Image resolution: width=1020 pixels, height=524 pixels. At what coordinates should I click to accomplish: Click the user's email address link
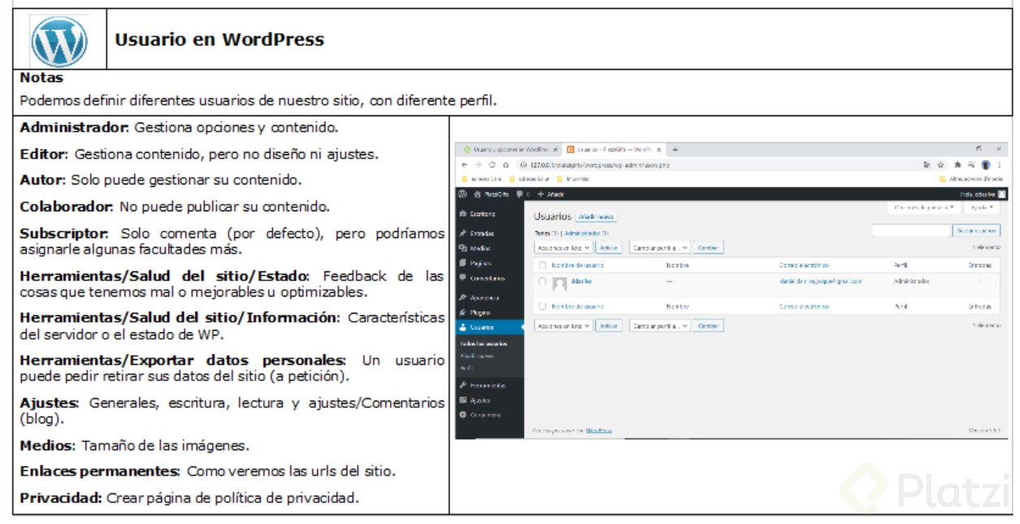(x=820, y=280)
